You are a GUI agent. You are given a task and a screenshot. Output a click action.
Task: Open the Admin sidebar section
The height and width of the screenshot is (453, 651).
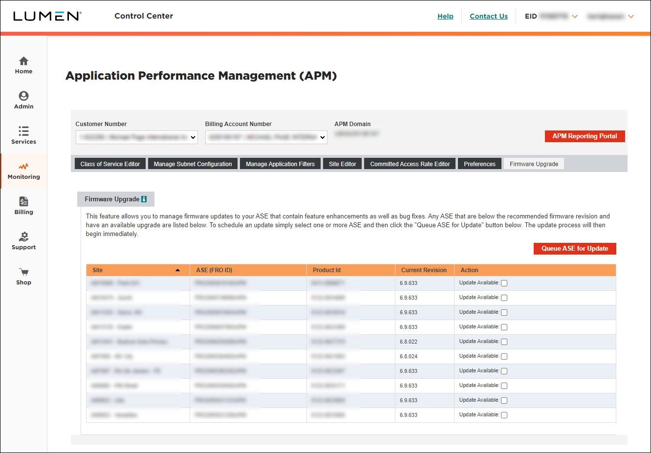pos(23,101)
